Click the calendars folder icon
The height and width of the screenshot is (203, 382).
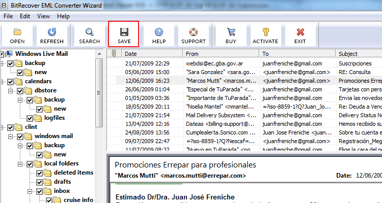(x=19, y=81)
